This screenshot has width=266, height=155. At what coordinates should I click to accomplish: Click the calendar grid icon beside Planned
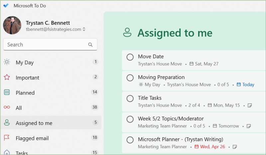click(x=7, y=92)
